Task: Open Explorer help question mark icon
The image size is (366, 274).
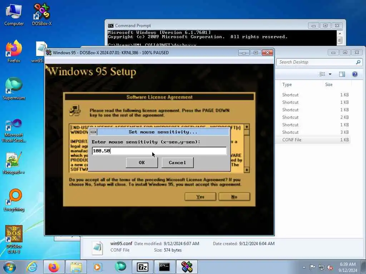Action: pyautogui.click(x=355, y=74)
